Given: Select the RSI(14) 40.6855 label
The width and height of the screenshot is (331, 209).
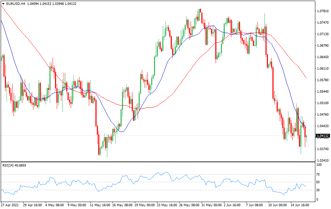Looking at the screenshot, I should pos(13,165).
